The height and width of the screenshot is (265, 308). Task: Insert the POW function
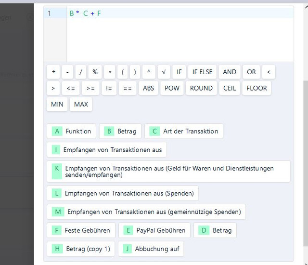tap(172, 88)
